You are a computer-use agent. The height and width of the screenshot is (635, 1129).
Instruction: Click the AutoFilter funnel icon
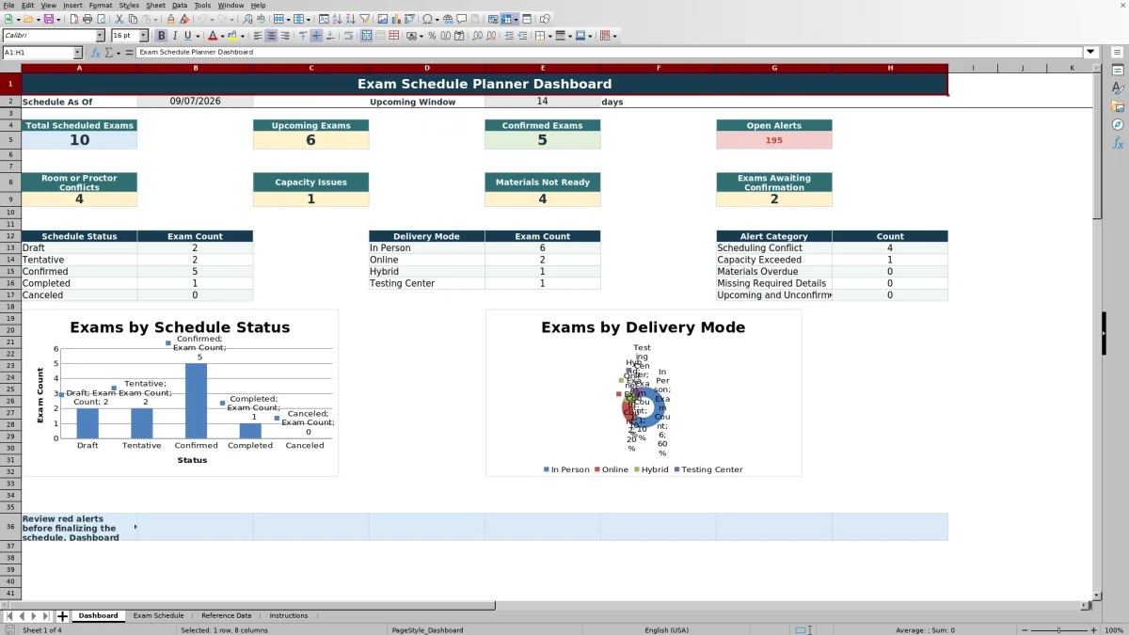click(364, 19)
